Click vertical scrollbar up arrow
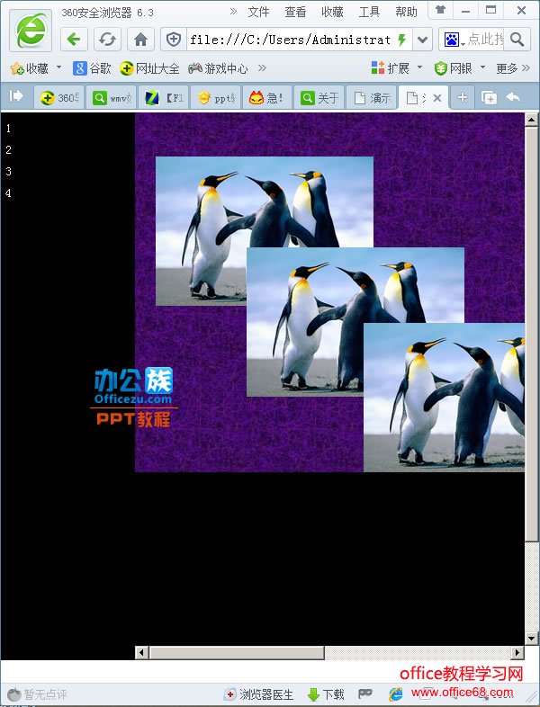Screen dimensions: 540x707 (531, 120)
